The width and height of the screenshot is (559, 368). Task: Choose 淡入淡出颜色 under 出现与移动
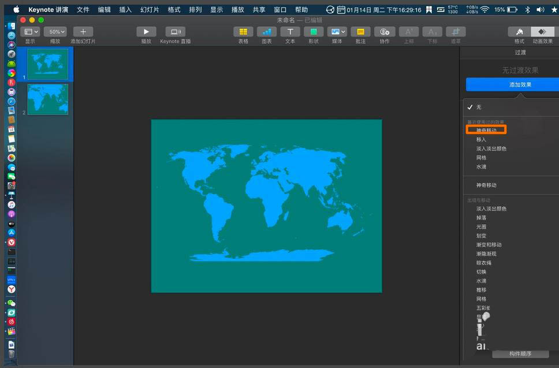point(491,208)
